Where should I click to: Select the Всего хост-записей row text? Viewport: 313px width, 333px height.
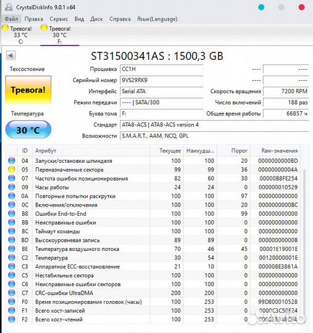pyautogui.click(x=60, y=311)
